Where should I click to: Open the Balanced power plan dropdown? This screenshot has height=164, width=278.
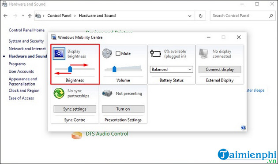172,69
